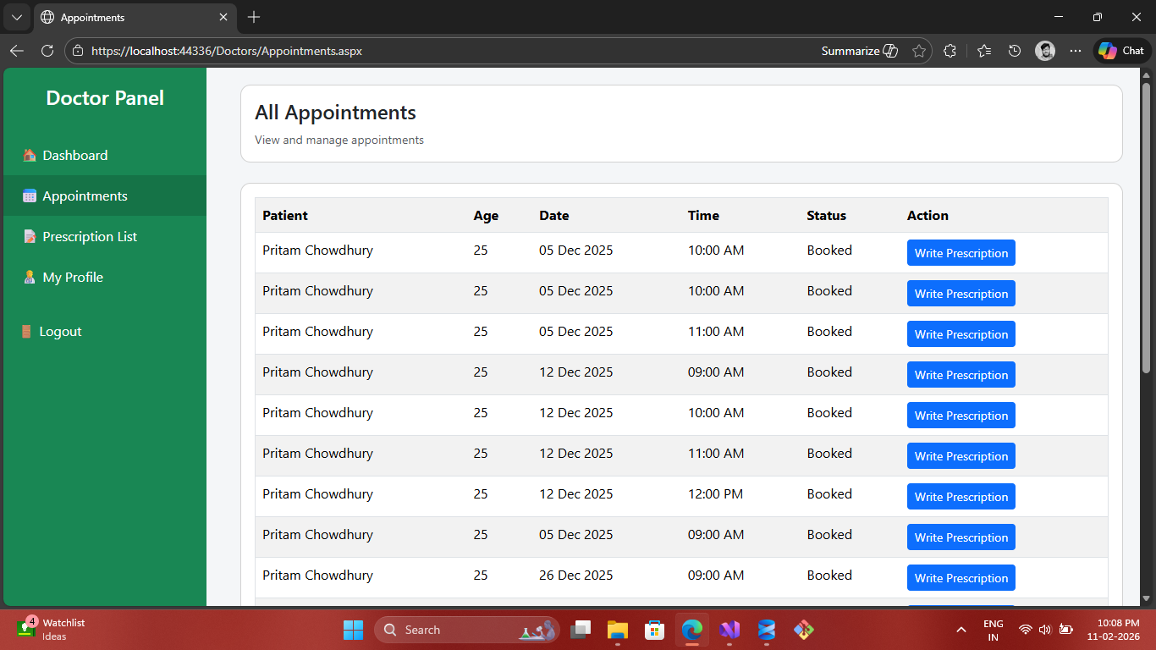Click the Summarize button in address bar
The height and width of the screenshot is (650, 1156).
click(859, 51)
